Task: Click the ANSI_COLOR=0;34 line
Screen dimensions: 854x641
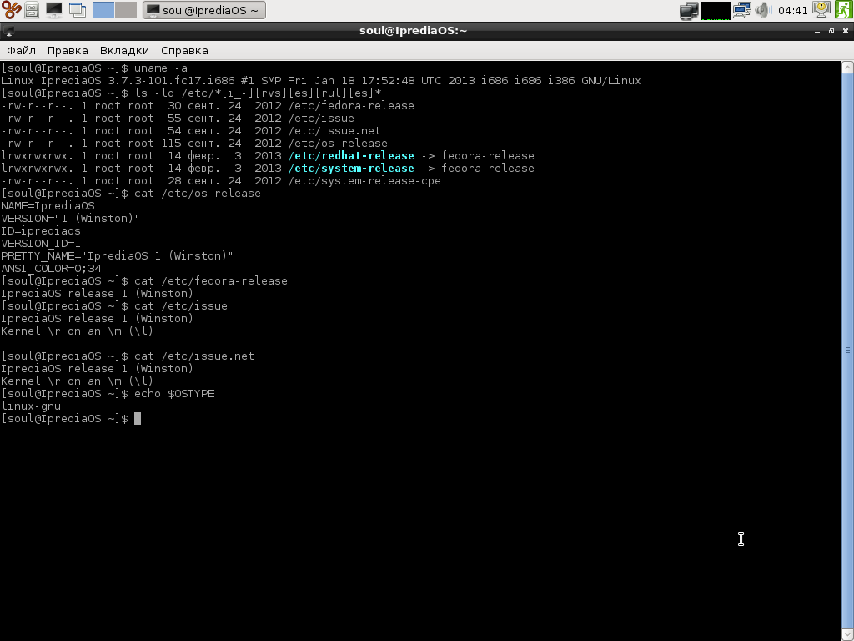Action: click(x=51, y=269)
